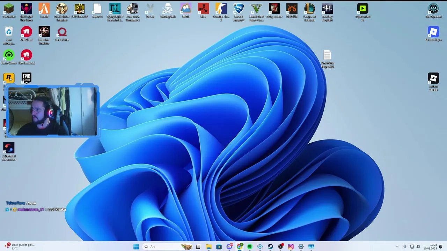Select the Deceit desktop icon
This screenshot has width=447, height=251.
click(150, 10)
